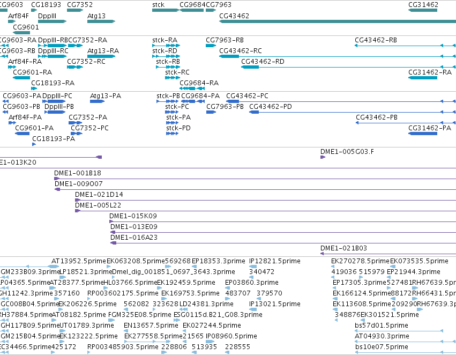The width and height of the screenshot is (456, 355).
Task: Open the CG9684-RA transcript label
Action: 199,83
